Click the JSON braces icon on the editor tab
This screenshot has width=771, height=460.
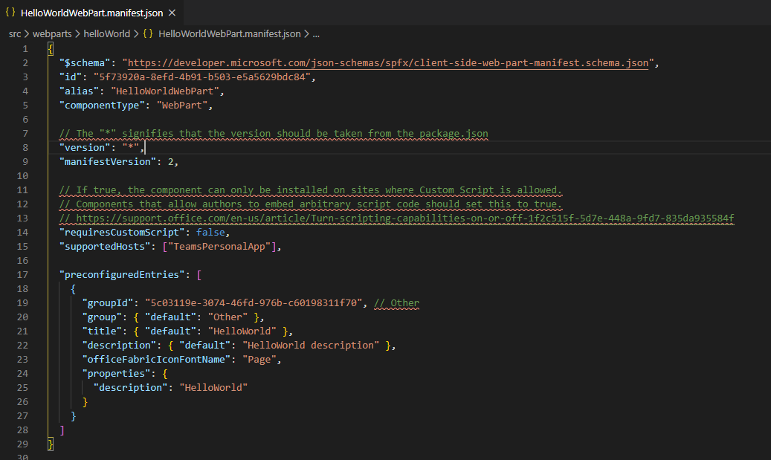pyautogui.click(x=10, y=12)
